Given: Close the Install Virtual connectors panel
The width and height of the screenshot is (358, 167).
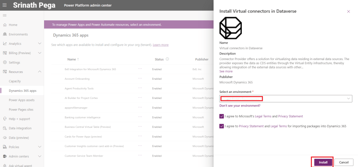Looking at the screenshot, I should (348, 12).
